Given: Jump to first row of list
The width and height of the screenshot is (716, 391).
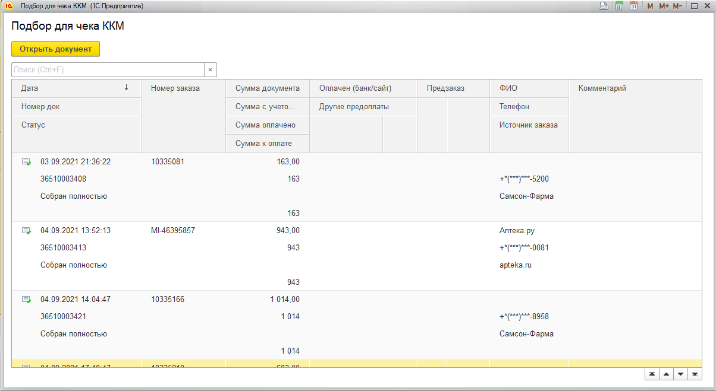Looking at the screenshot, I should [x=652, y=374].
